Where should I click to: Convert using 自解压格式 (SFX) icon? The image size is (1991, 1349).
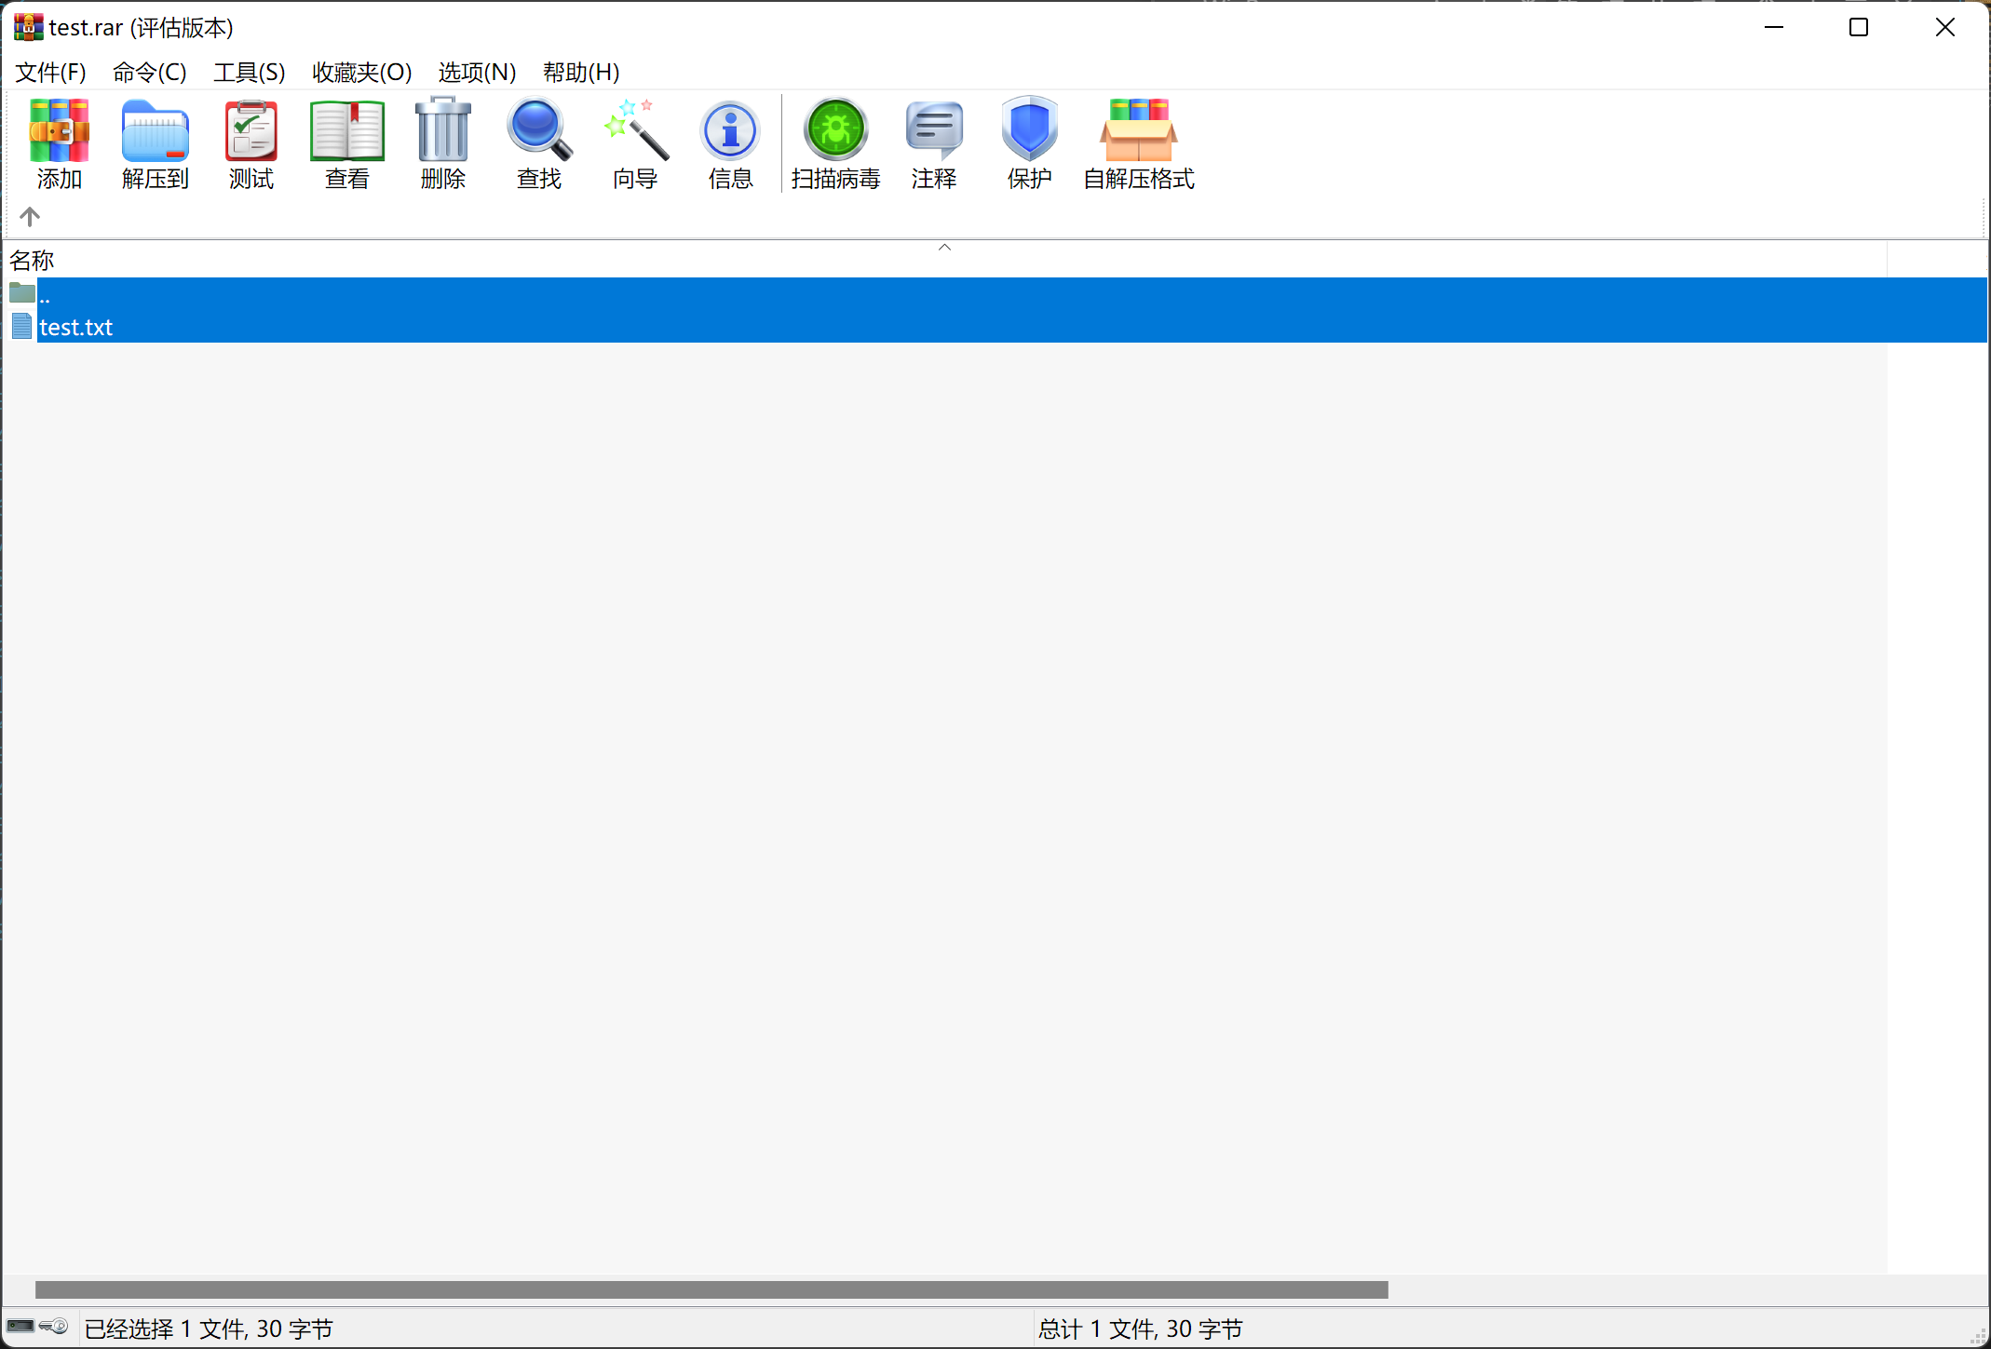[1139, 143]
